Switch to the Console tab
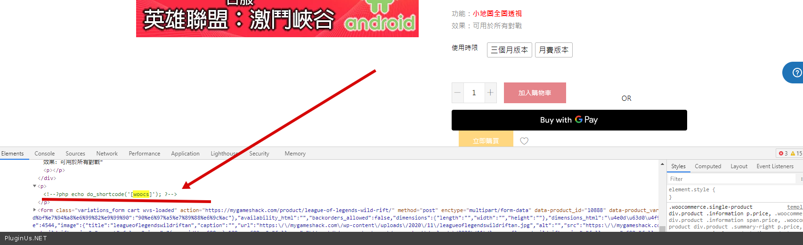 (x=45, y=154)
